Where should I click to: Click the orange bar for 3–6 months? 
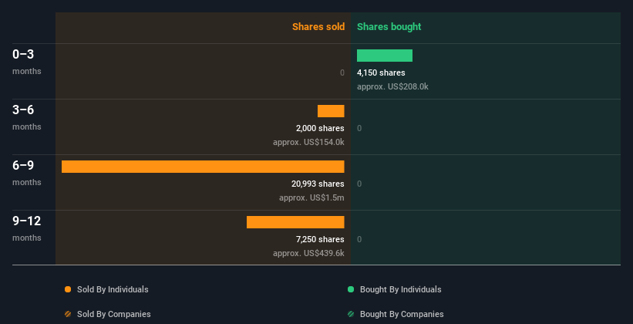pos(331,111)
